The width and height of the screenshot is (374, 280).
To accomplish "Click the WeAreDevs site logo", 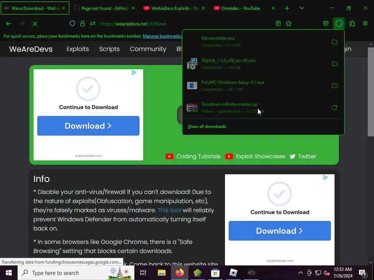I will click(31, 49).
